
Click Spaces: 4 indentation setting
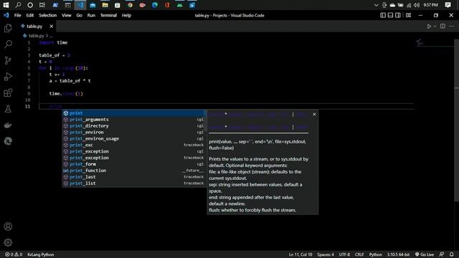point(326,254)
